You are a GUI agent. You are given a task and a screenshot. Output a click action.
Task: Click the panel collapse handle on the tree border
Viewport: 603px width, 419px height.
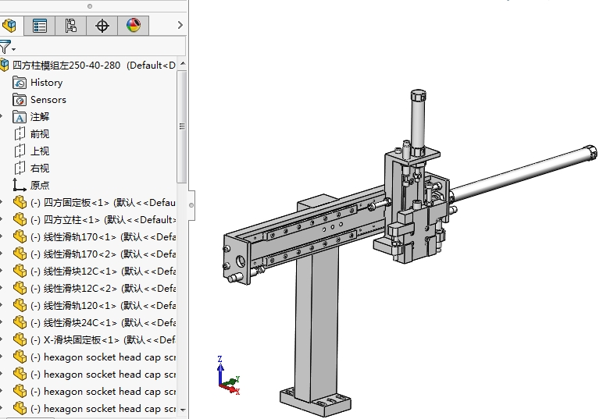[x=191, y=205]
